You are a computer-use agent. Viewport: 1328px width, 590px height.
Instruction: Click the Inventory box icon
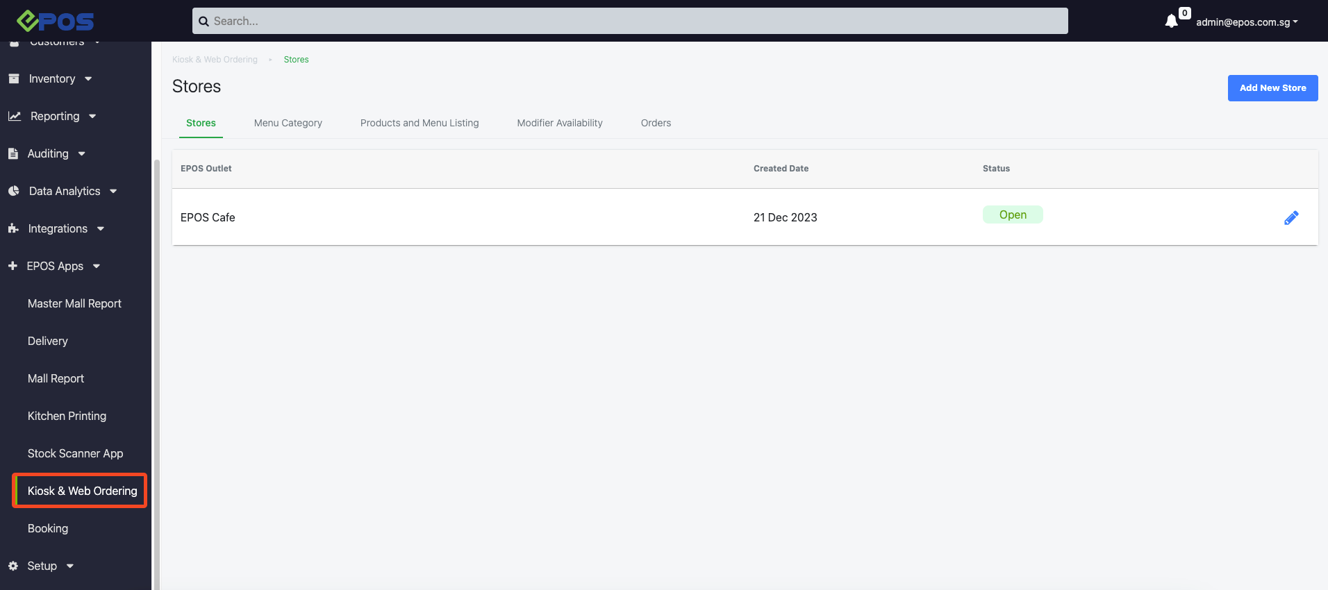pyautogui.click(x=14, y=78)
